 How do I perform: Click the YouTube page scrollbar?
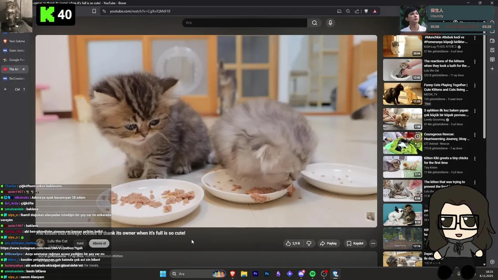point(484,86)
